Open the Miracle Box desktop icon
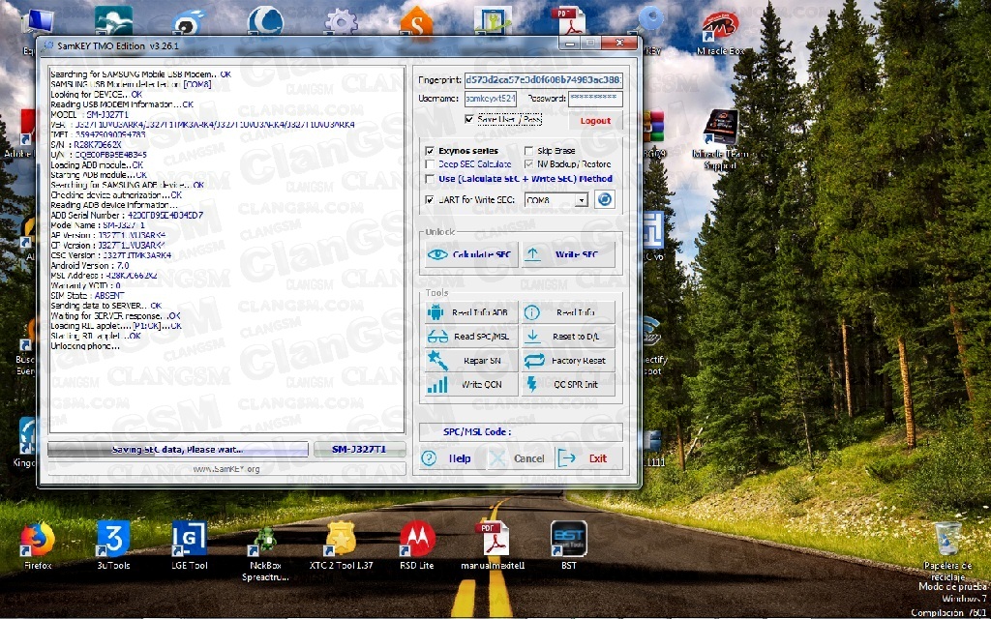Screen dimensions: 991x619 pos(720,33)
